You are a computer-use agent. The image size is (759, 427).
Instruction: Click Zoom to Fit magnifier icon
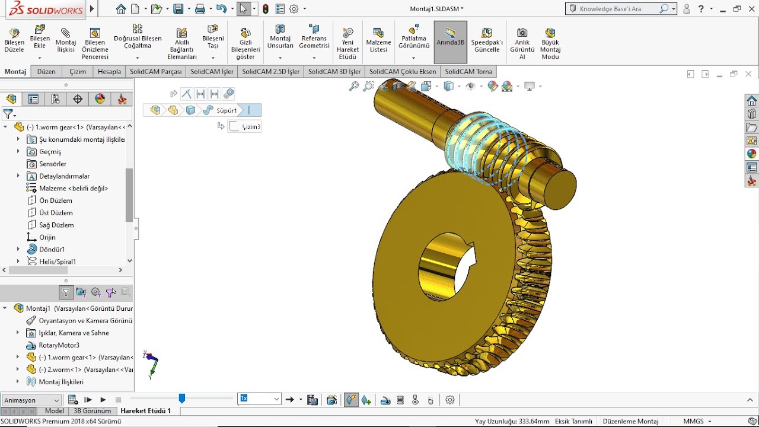pyautogui.click(x=354, y=86)
